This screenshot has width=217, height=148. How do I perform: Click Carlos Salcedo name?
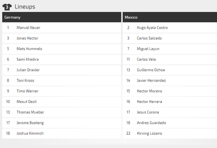pyautogui.click(x=149, y=38)
